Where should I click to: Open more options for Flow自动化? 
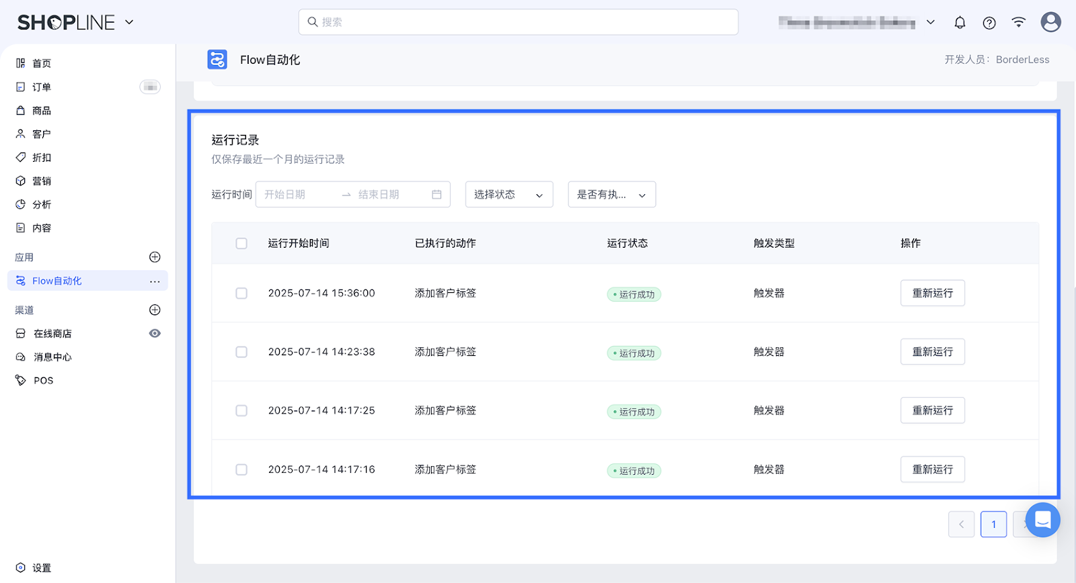[155, 281]
